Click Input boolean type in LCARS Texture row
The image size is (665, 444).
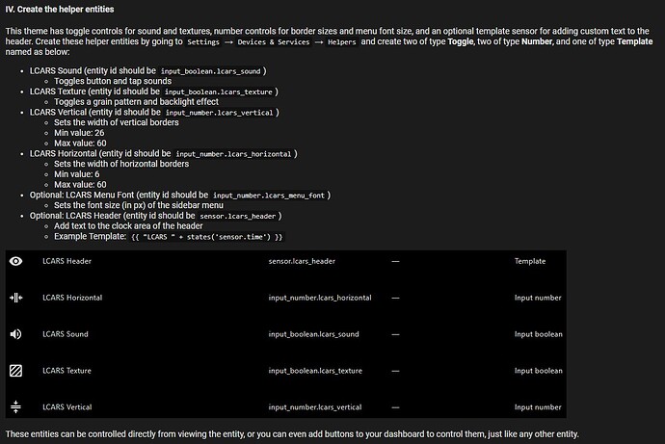[539, 371]
